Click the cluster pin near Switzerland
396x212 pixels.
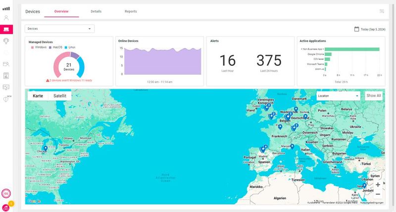coord(294,128)
